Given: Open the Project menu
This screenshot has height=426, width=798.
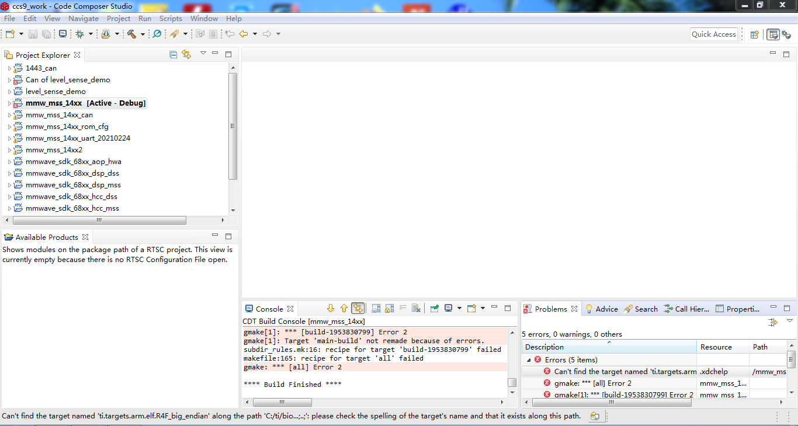Looking at the screenshot, I should tap(119, 18).
